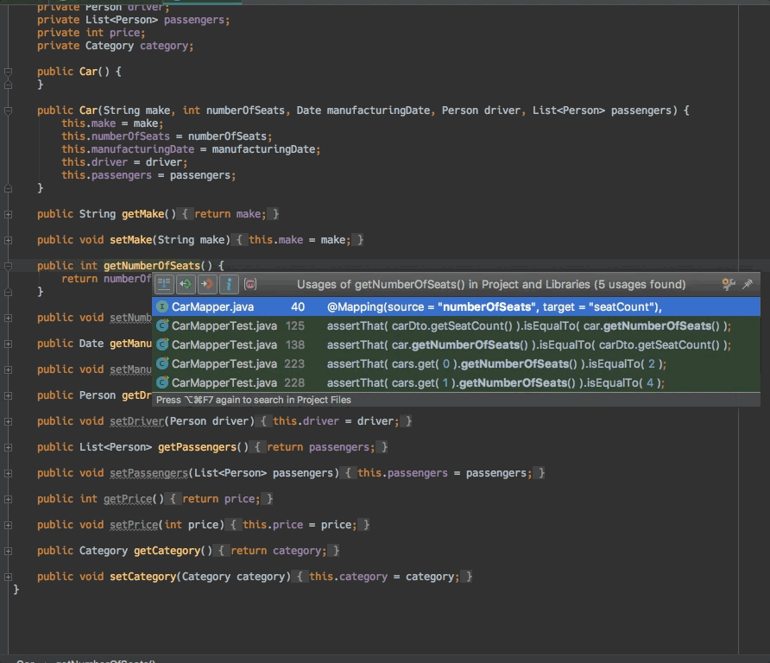This screenshot has height=663, width=770.
Task: Click the green test icon beside CarMapperTest.java line 125
Action: 162,325
